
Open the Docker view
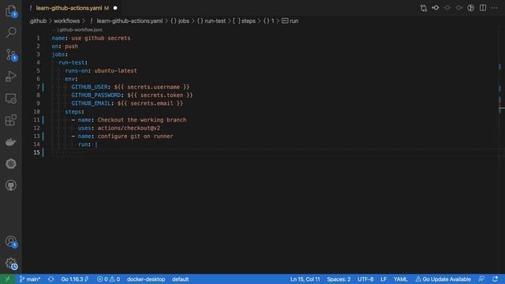coord(11,142)
